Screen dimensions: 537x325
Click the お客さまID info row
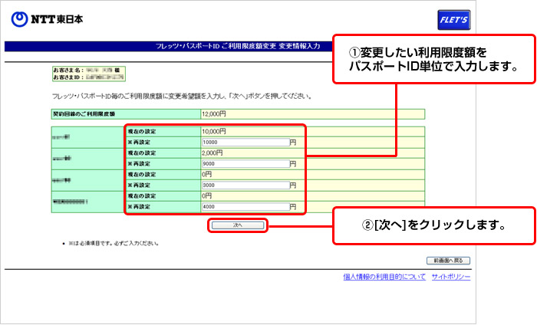(x=83, y=77)
